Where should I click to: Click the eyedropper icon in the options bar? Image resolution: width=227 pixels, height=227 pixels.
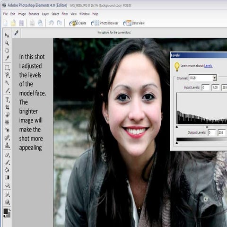(x=16, y=33)
